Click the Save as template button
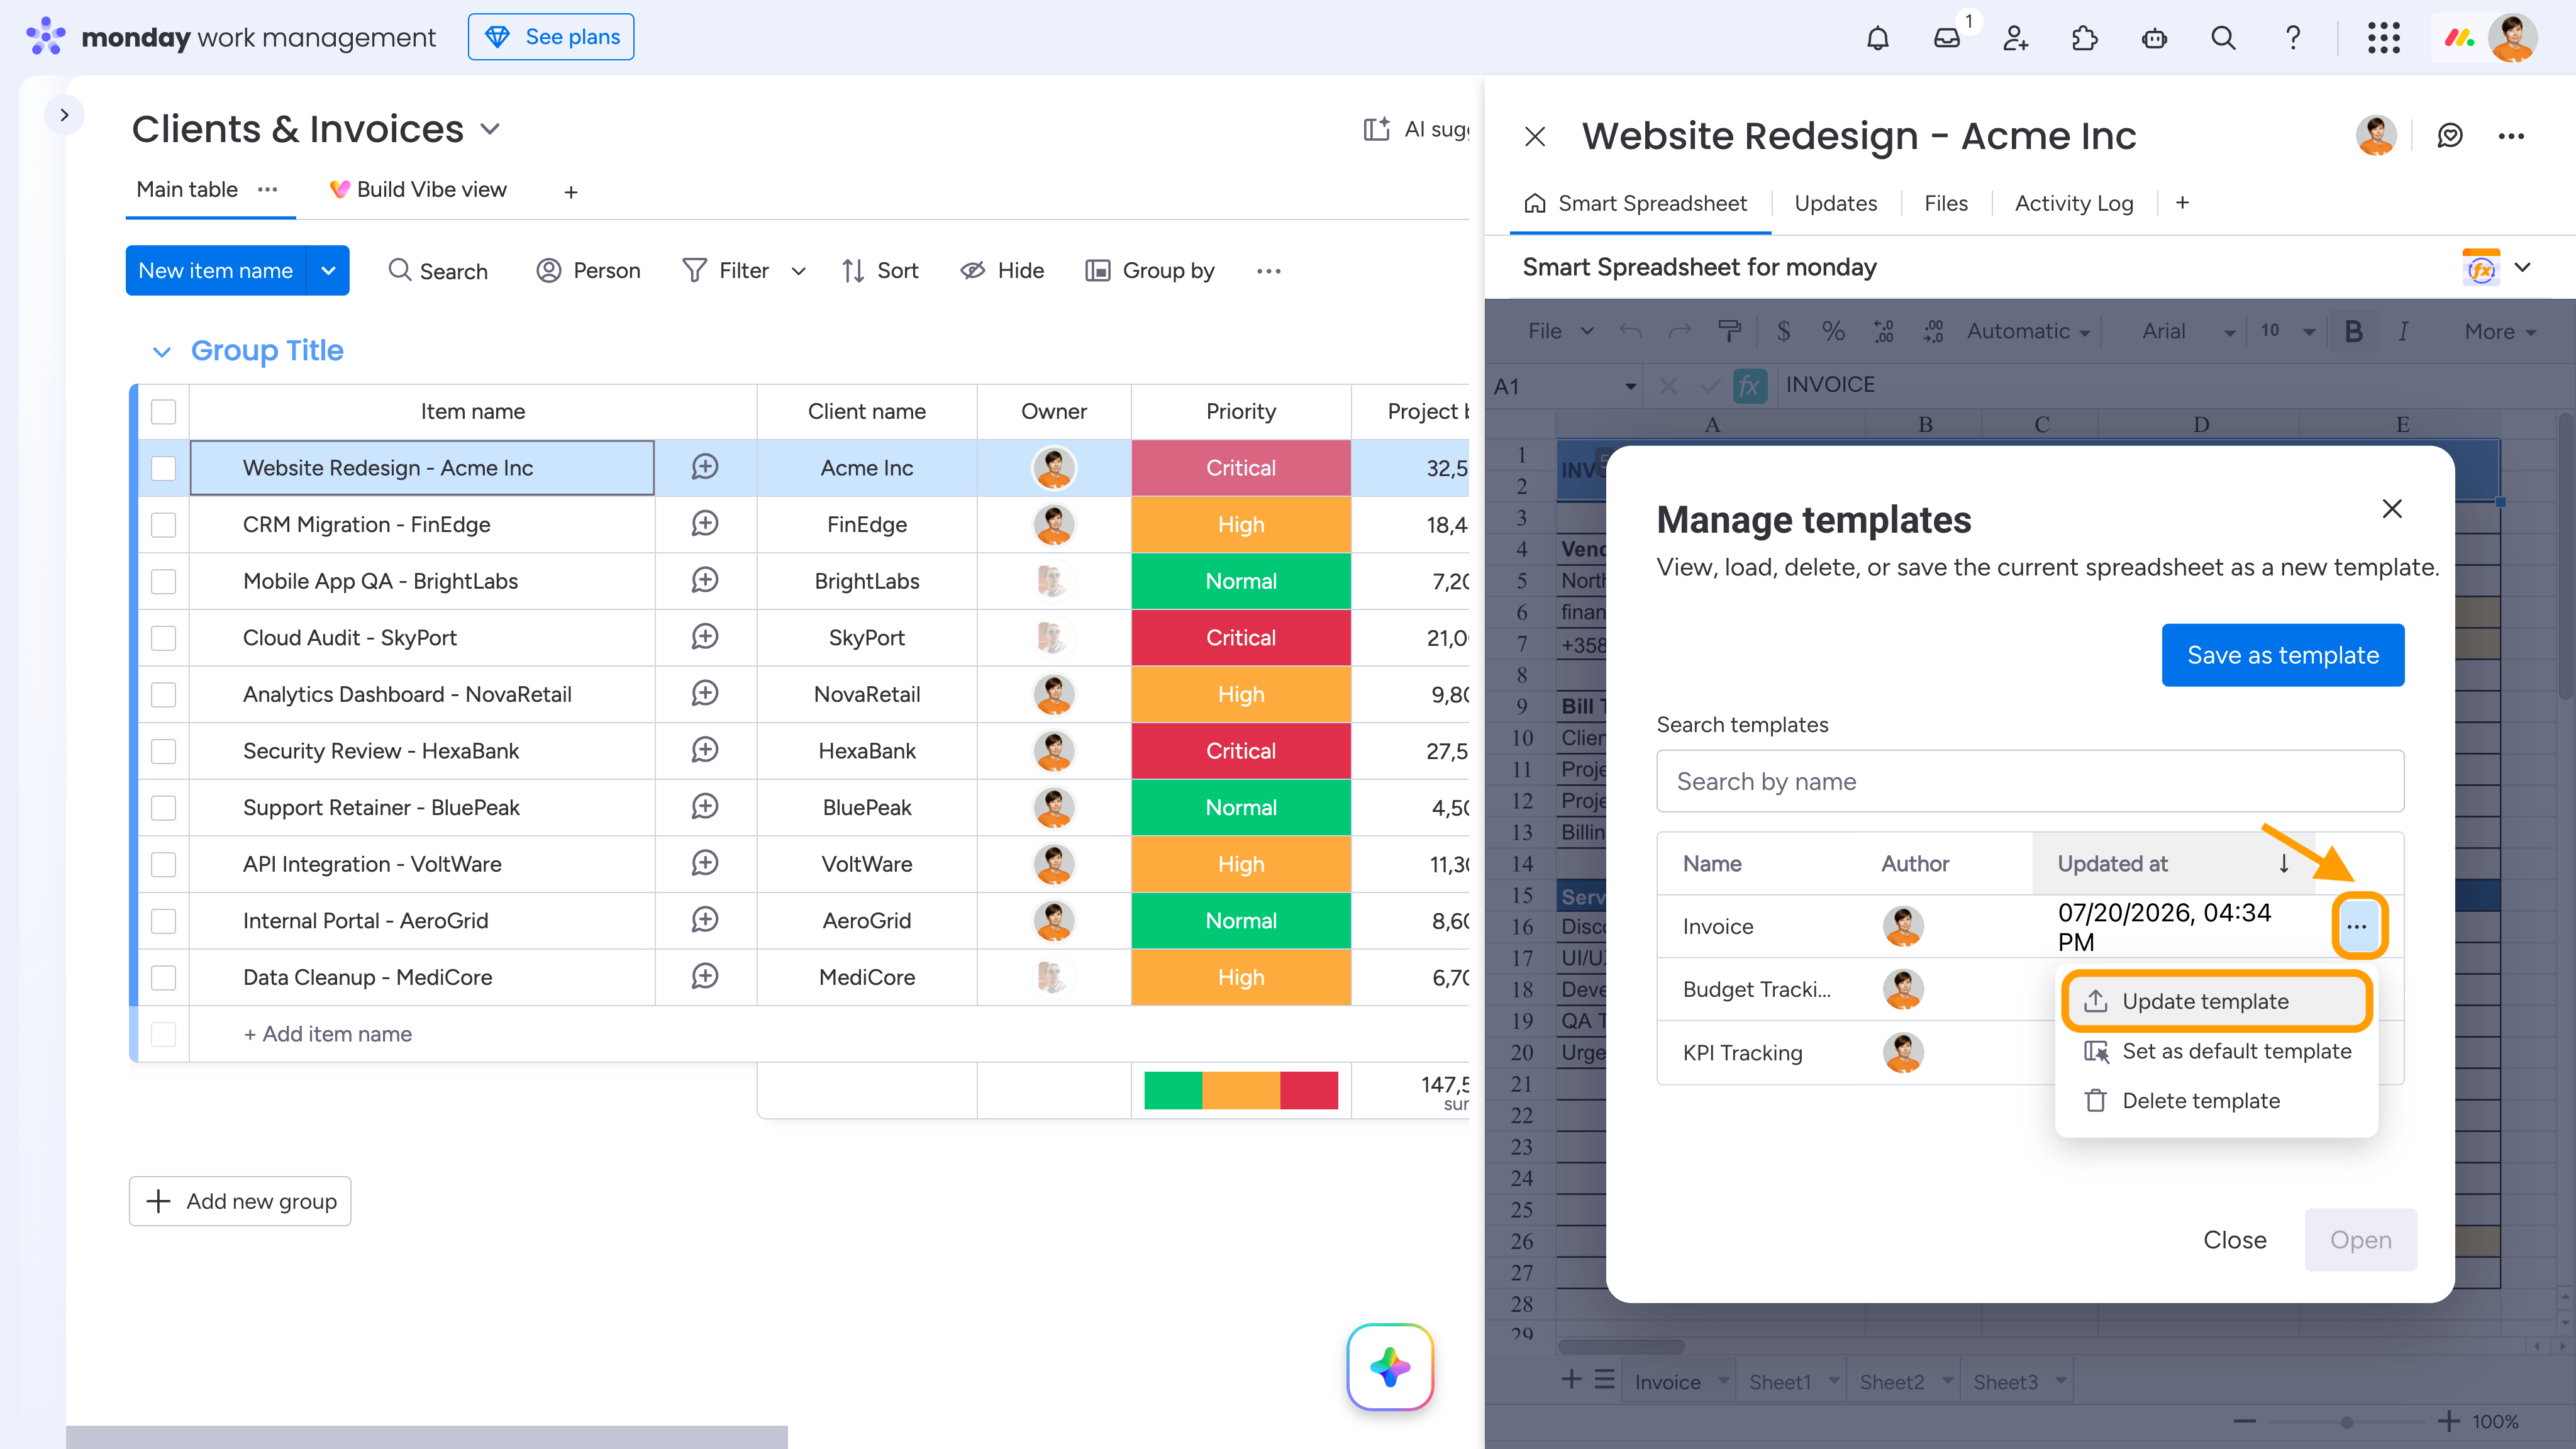 coord(2283,655)
